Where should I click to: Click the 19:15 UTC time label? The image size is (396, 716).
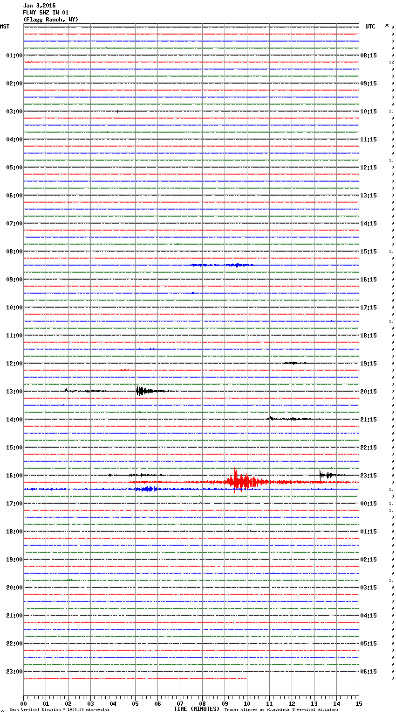click(369, 364)
